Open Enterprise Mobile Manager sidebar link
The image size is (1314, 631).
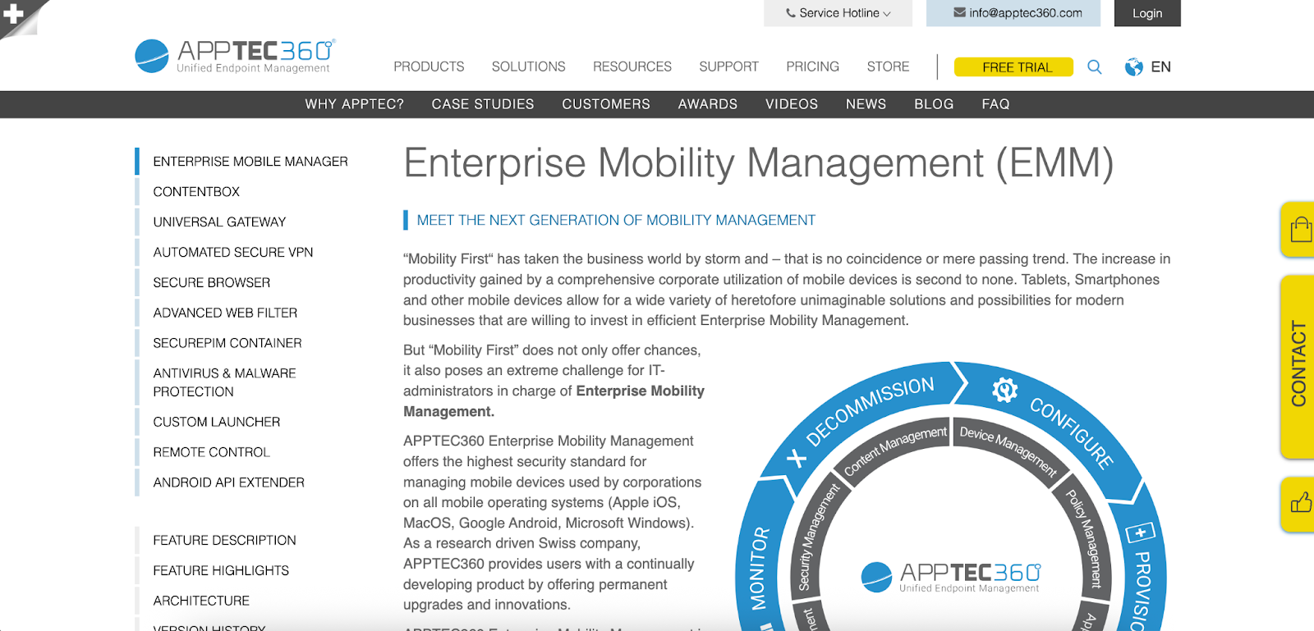click(250, 162)
